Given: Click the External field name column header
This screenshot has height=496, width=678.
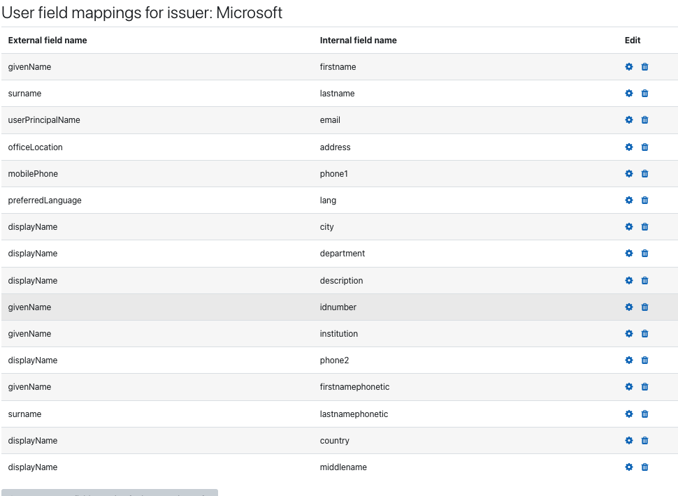Looking at the screenshot, I should 48,41.
